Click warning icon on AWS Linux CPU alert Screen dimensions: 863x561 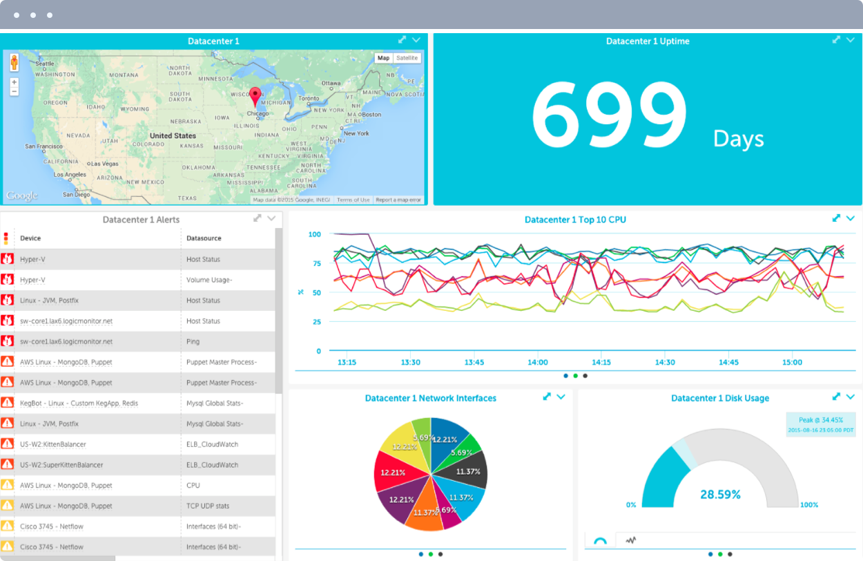pyautogui.click(x=7, y=485)
